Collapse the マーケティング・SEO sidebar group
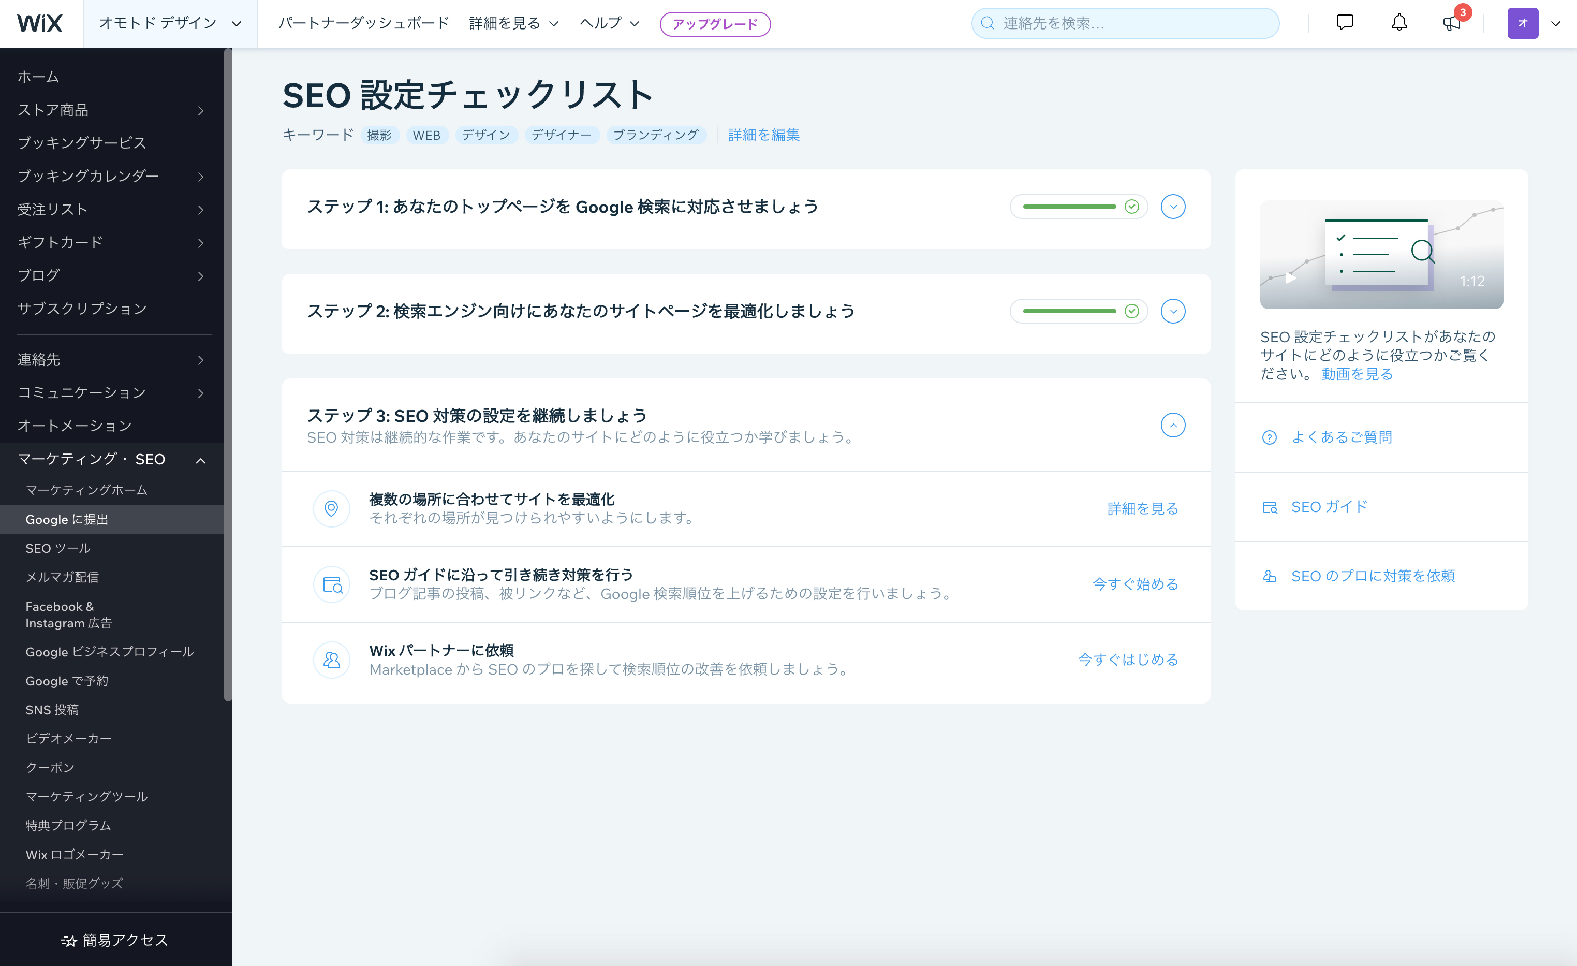This screenshot has height=966, width=1577. pyautogui.click(x=200, y=460)
